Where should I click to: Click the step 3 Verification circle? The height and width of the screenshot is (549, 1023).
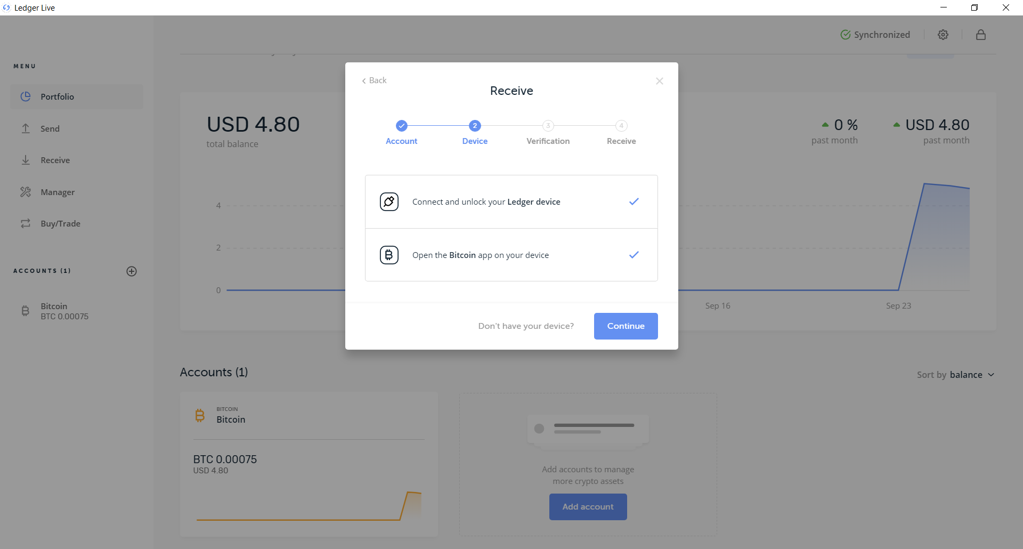(x=548, y=126)
